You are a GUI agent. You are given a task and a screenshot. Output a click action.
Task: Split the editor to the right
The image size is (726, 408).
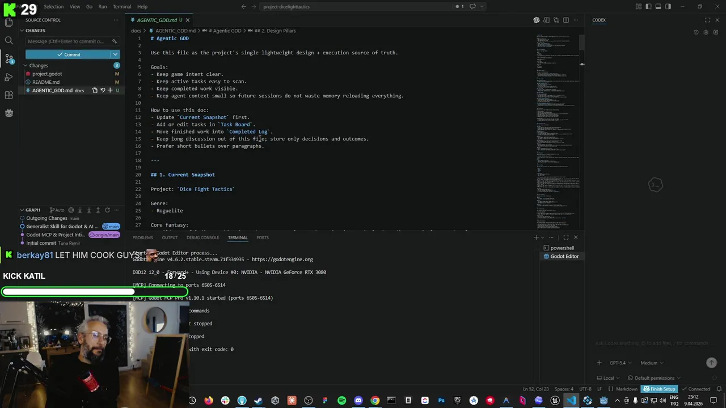[x=566, y=20]
